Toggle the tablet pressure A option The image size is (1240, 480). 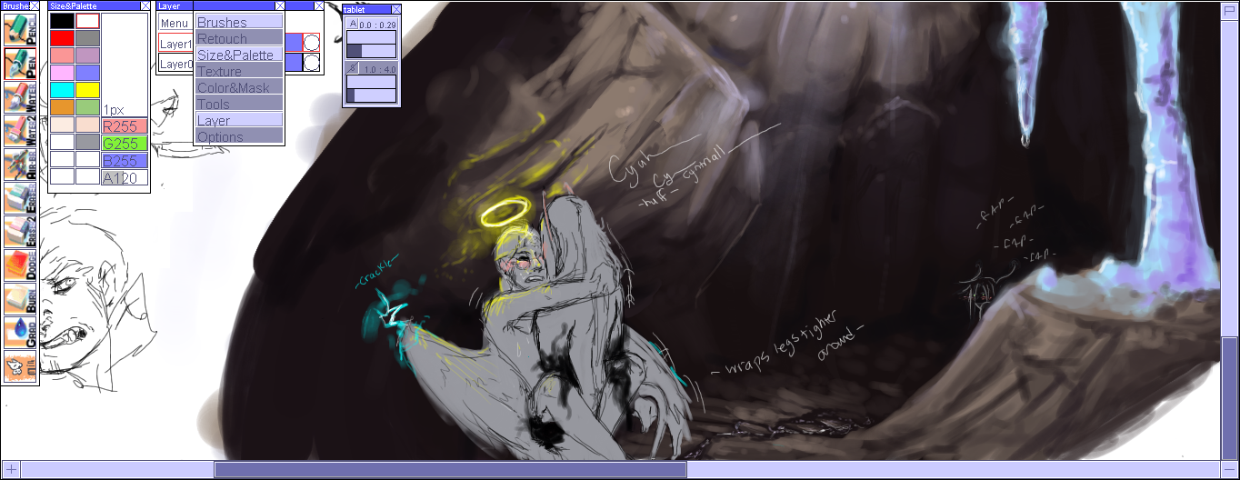(x=354, y=24)
